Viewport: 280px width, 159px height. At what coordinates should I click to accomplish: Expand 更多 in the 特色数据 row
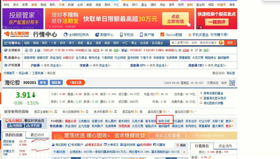(x=229, y=126)
